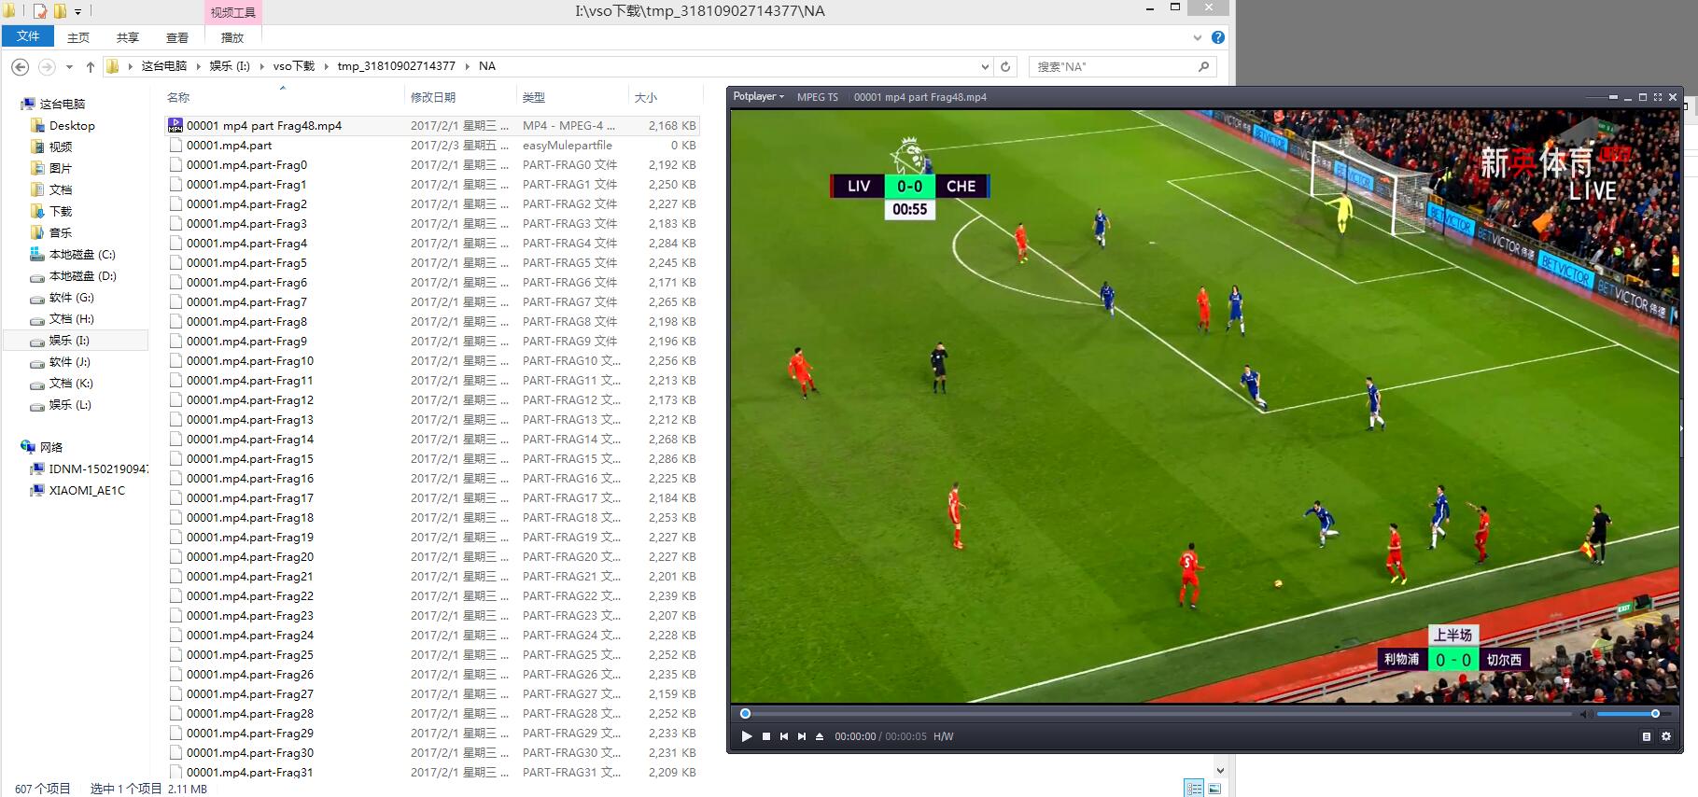Toggle PotPlayer fullscreen icon in title bar
Image resolution: width=1698 pixels, height=797 pixels.
[x=1658, y=97]
